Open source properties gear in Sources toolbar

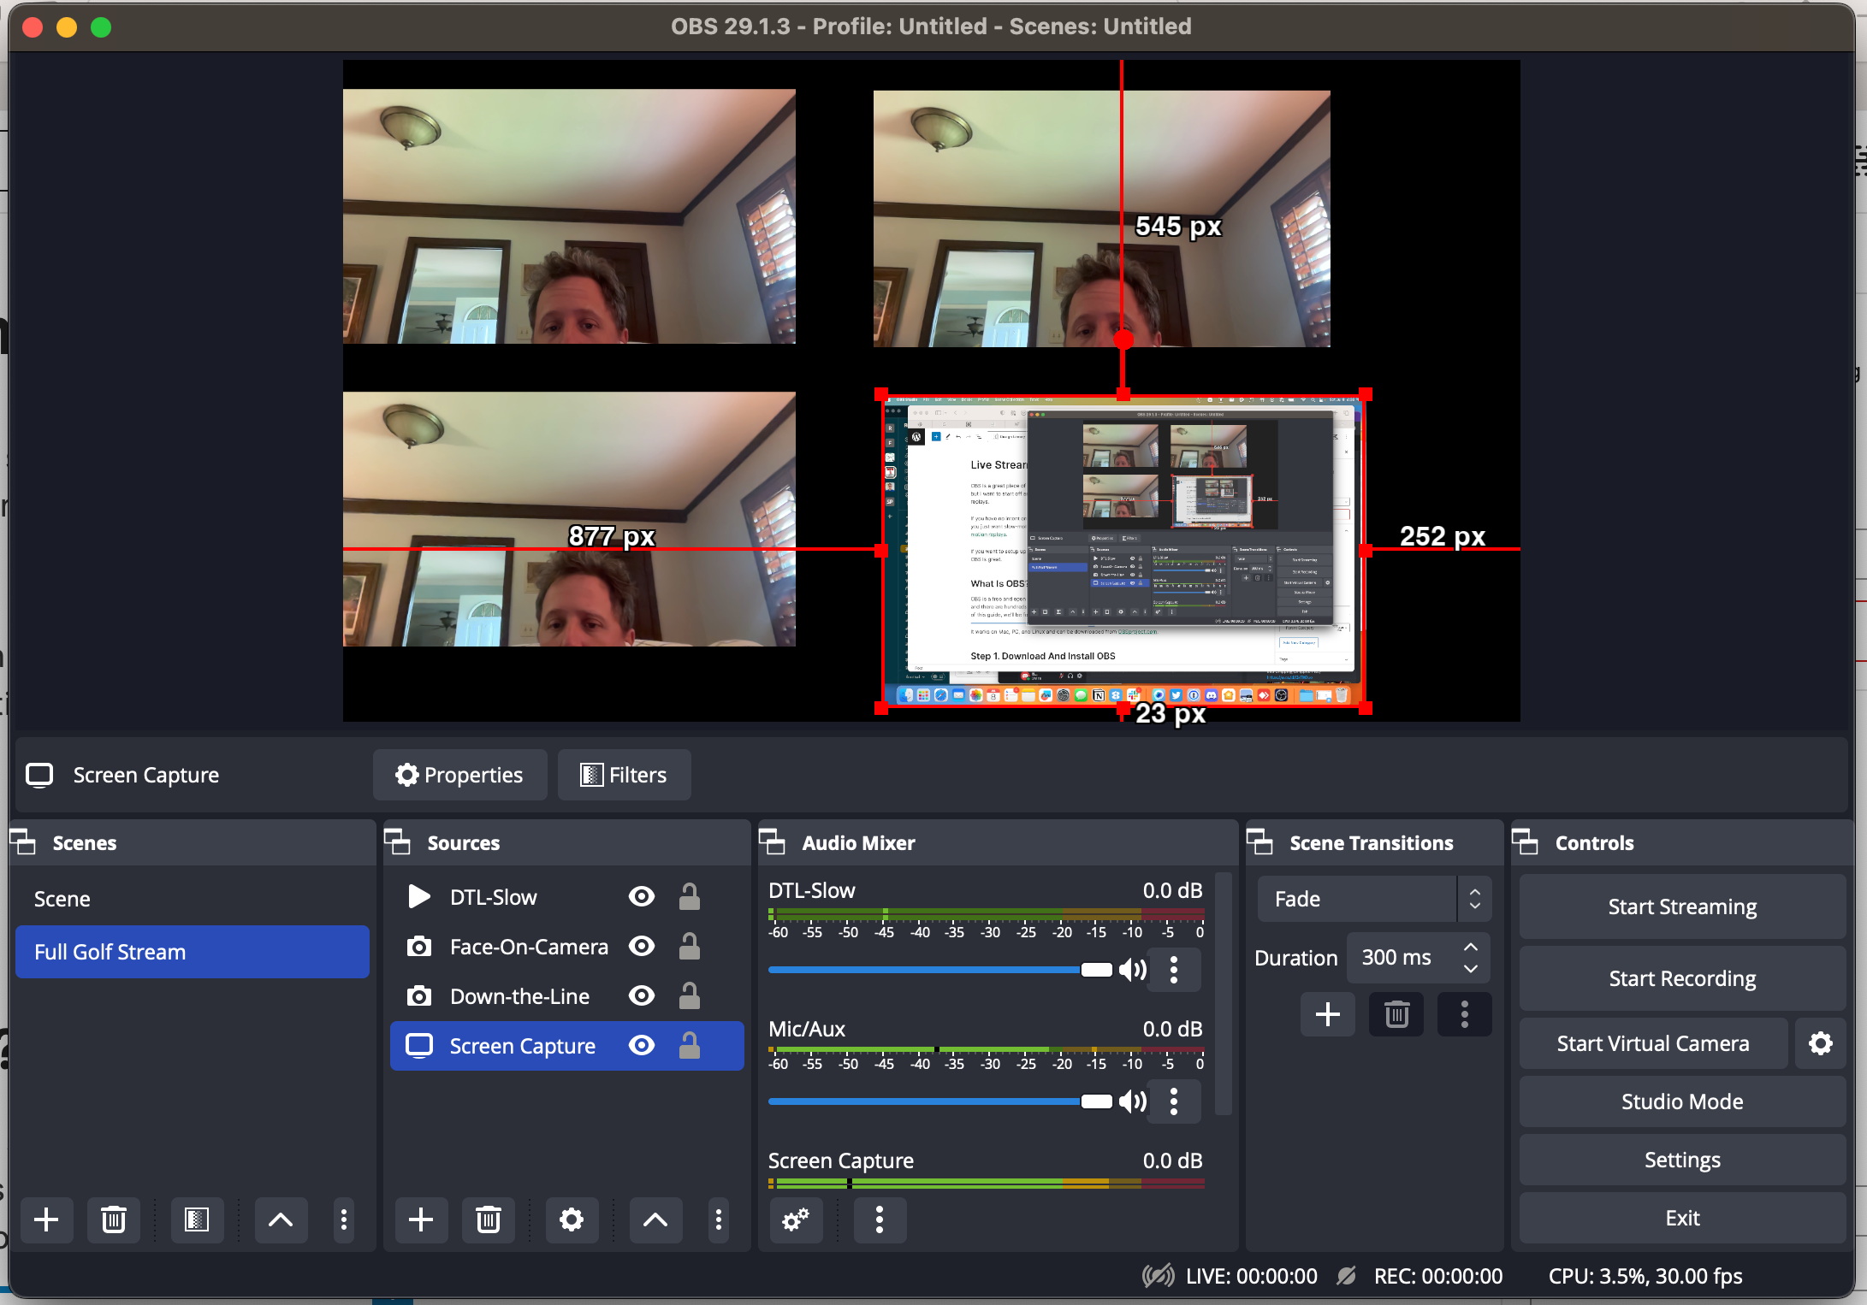[x=571, y=1219]
